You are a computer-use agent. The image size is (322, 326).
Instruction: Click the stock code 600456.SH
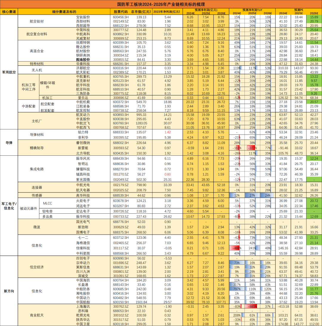(121, 17)
